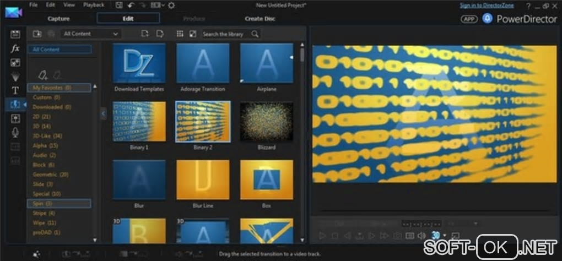562x261 pixels.
Task: Toggle the 3D preview mode
Action: tap(436, 235)
